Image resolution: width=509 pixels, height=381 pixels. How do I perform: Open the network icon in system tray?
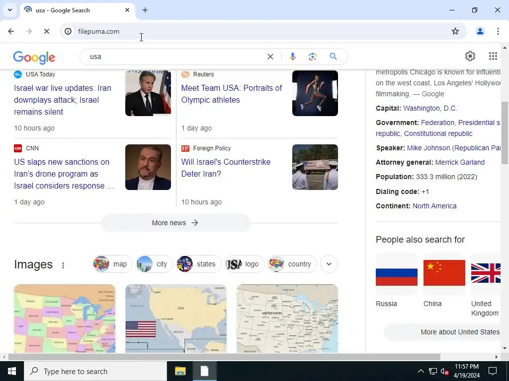coord(433,371)
